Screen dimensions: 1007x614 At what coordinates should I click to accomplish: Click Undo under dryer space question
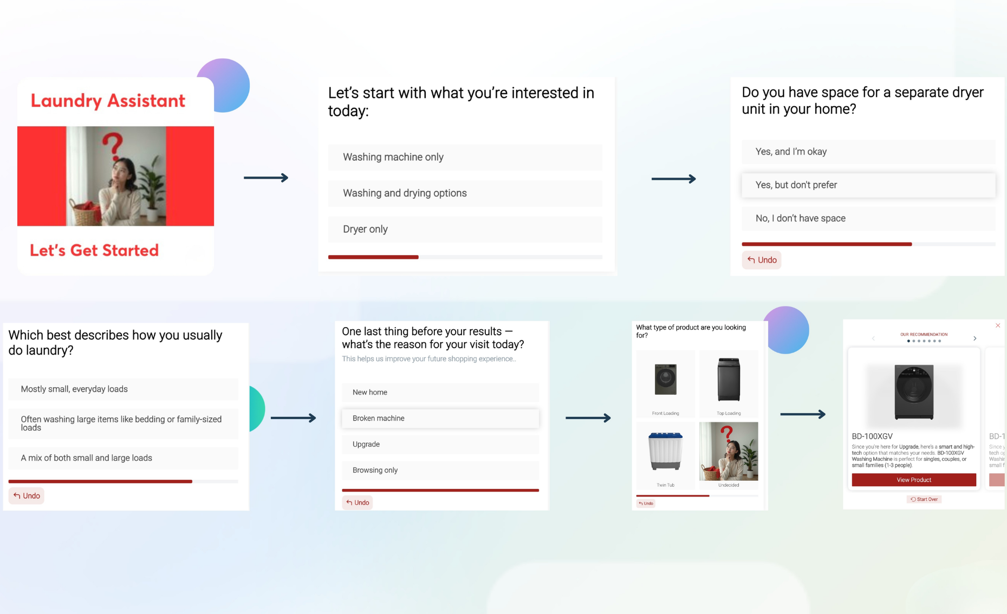pos(762,260)
